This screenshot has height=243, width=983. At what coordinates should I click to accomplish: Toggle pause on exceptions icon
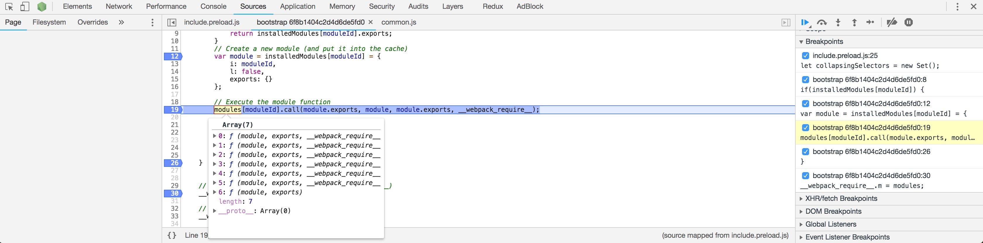click(909, 23)
